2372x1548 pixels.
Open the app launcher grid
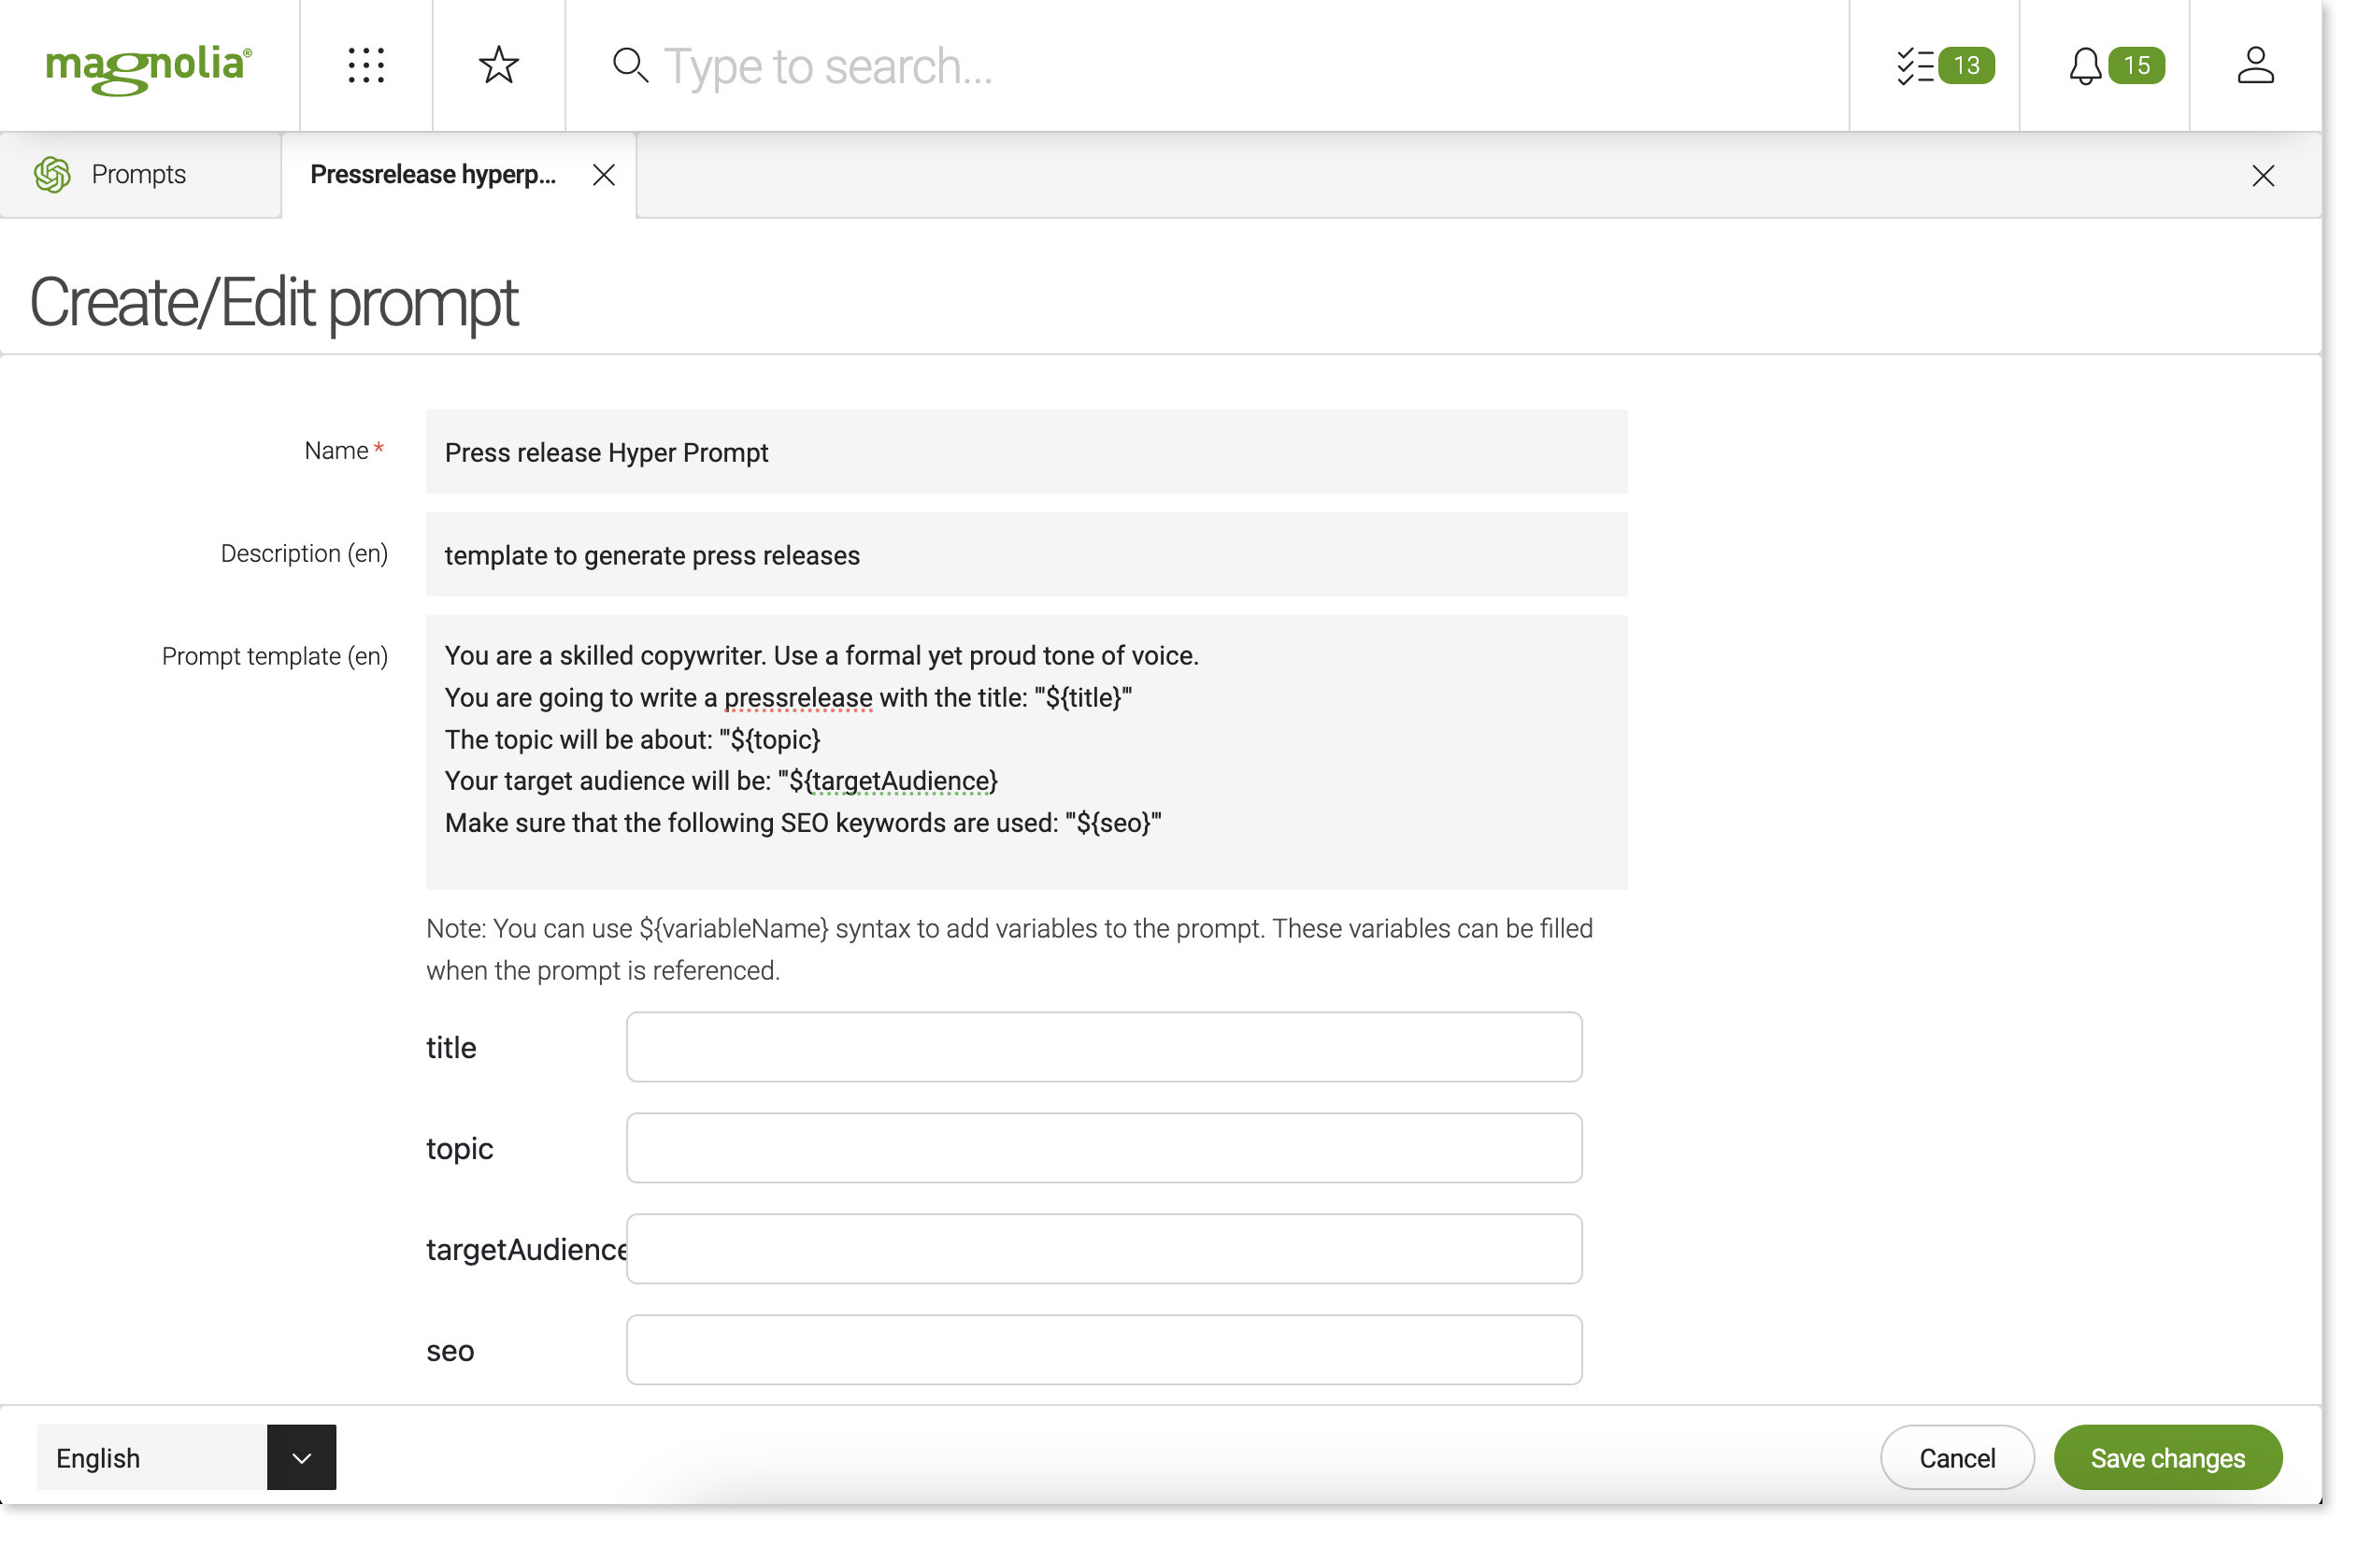(x=364, y=64)
